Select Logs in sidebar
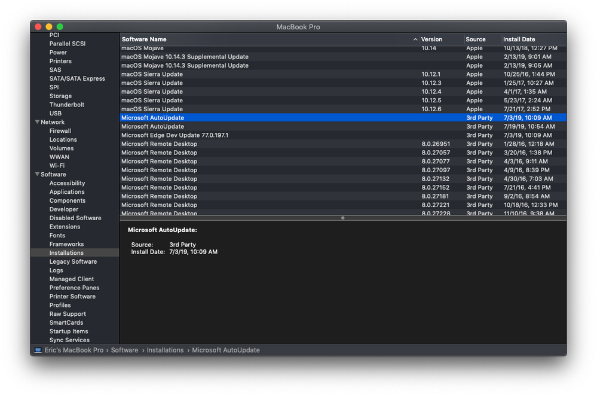 [x=56, y=270]
